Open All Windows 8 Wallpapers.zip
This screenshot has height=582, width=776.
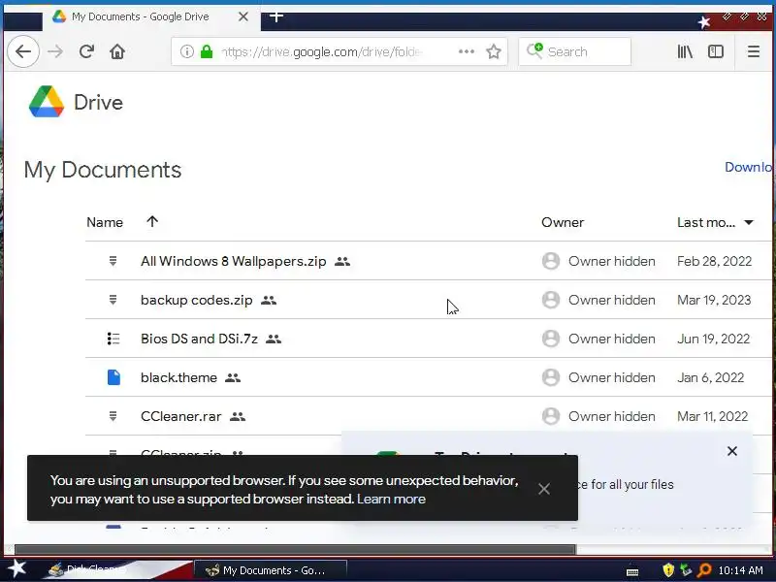click(233, 261)
